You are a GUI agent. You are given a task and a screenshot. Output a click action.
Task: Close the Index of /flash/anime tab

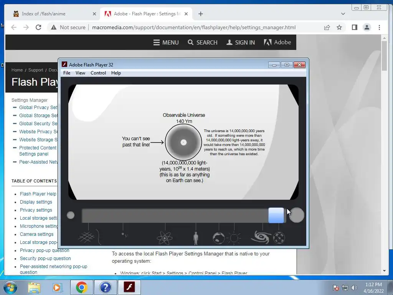coord(94,14)
